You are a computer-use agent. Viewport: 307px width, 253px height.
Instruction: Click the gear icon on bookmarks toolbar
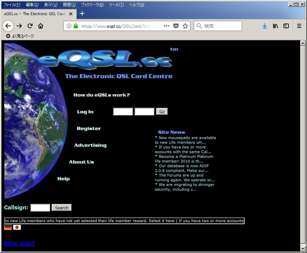click(8, 36)
